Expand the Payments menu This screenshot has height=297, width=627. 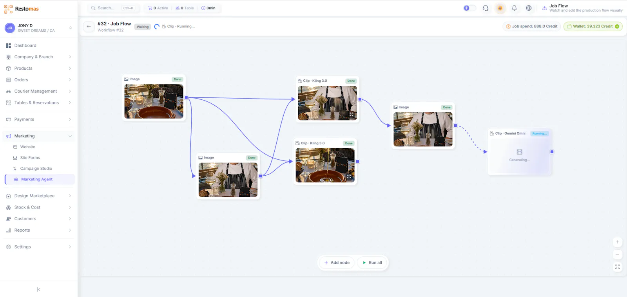pyautogui.click(x=38, y=119)
